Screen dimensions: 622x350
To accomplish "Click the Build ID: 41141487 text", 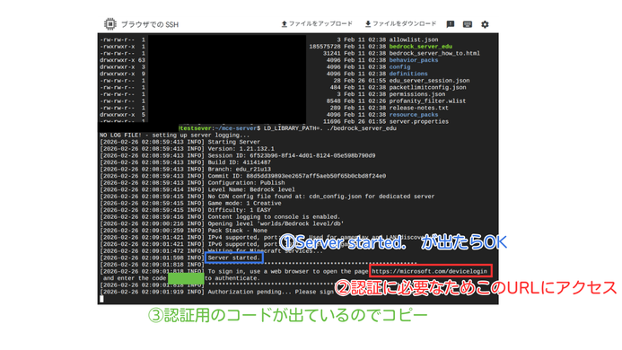I will 240,162.
